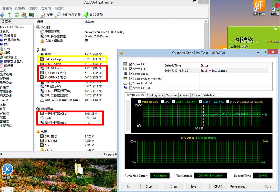Select 电源管理 power management item
The height and width of the screenshot is (192, 280).
tap(10, 57)
